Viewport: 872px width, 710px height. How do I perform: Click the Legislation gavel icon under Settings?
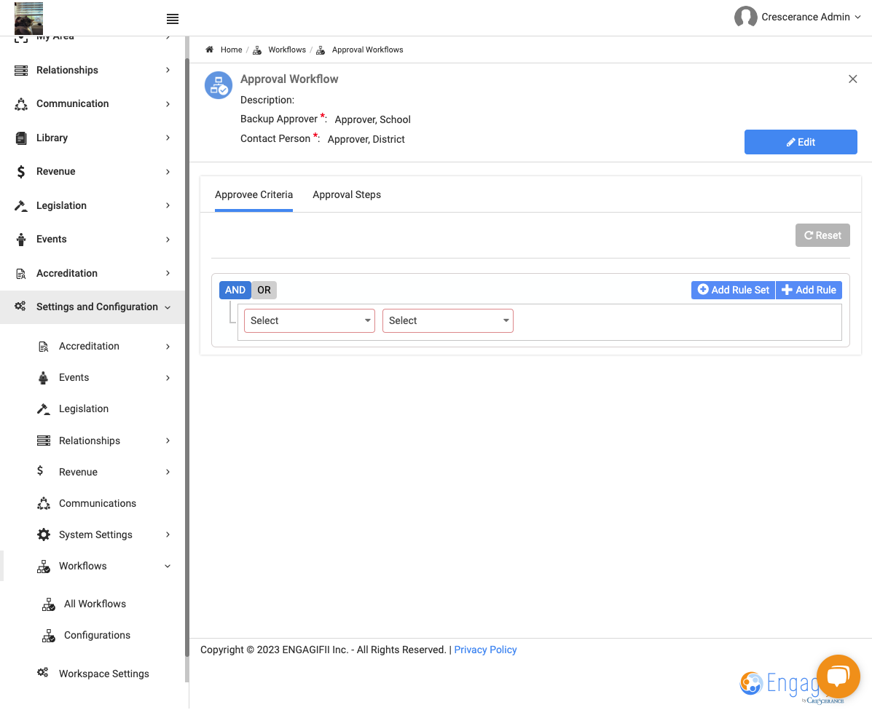pos(44,409)
